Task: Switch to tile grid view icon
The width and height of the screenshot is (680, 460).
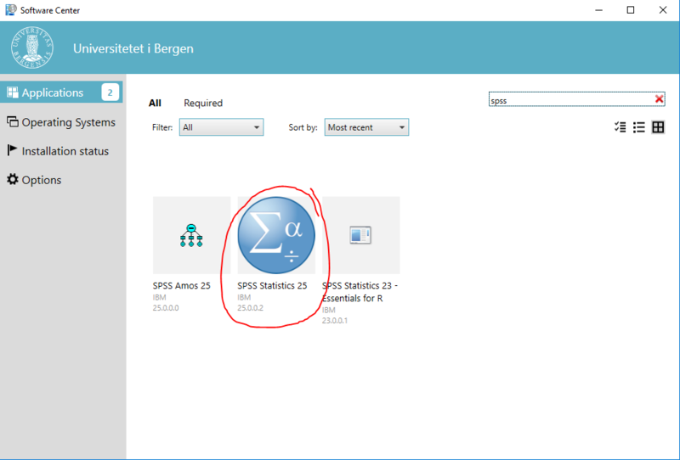Action: pyautogui.click(x=658, y=127)
